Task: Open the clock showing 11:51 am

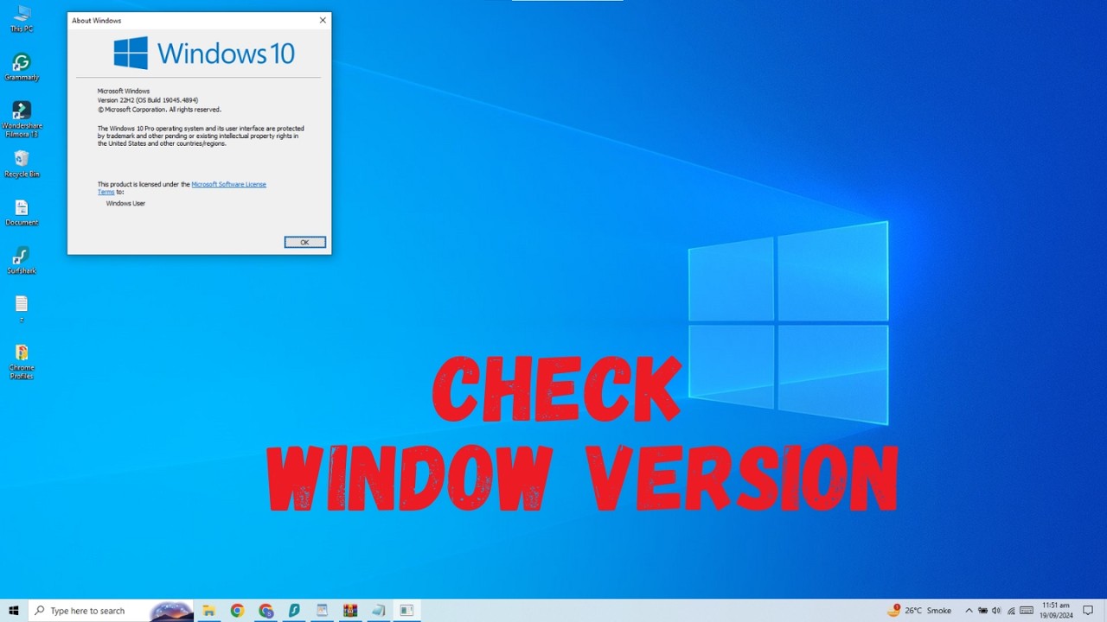Action: point(1056,611)
